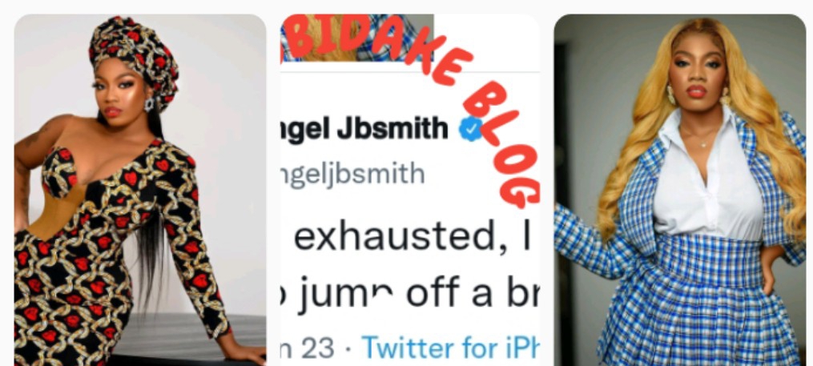The height and width of the screenshot is (366, 813).
Task: Click the blue verified badge icon
Action: tap(471, 129)
